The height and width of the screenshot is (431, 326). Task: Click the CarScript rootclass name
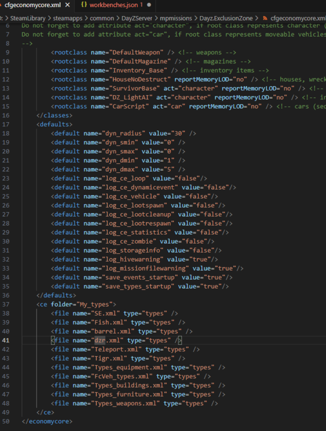(129, 107)
